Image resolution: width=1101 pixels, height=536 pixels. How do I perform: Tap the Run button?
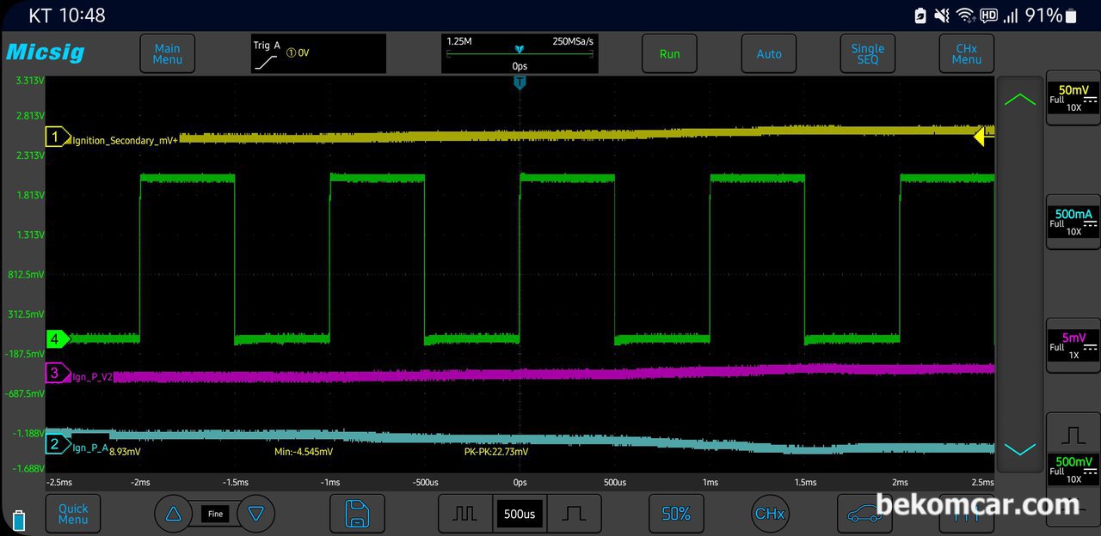[x=669, y=54]
